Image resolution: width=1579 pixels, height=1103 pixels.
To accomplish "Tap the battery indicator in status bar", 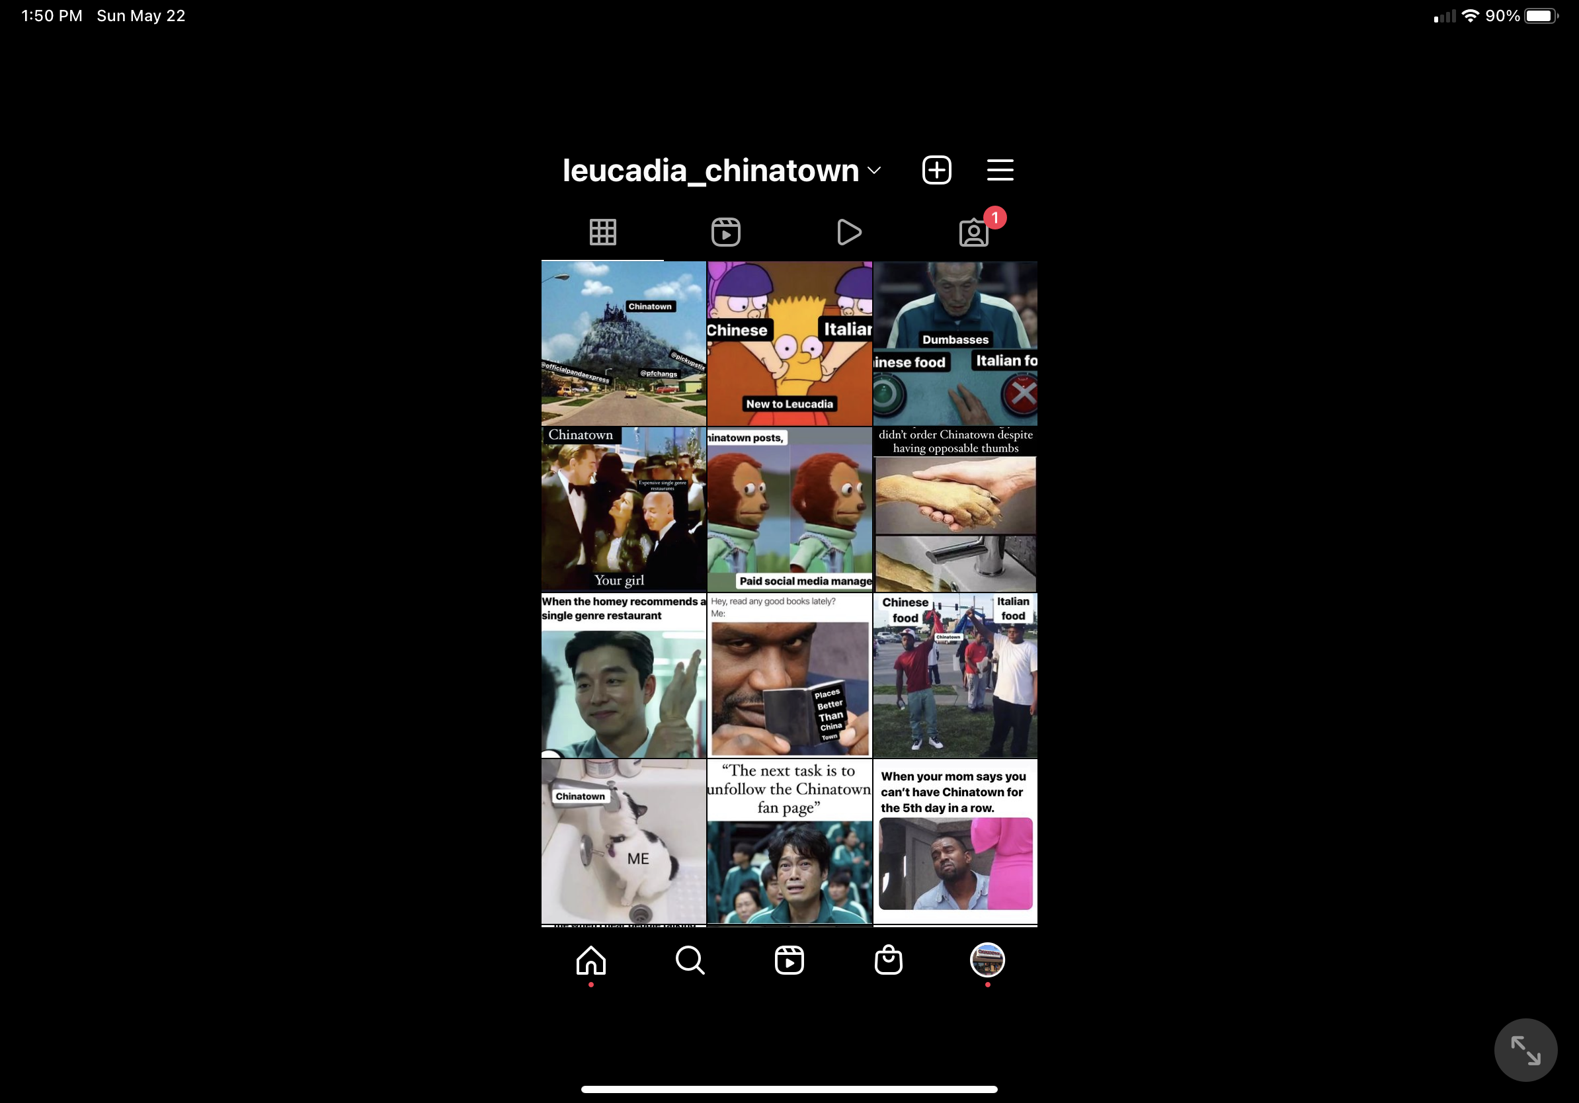I will click(x=1541, y=16).
